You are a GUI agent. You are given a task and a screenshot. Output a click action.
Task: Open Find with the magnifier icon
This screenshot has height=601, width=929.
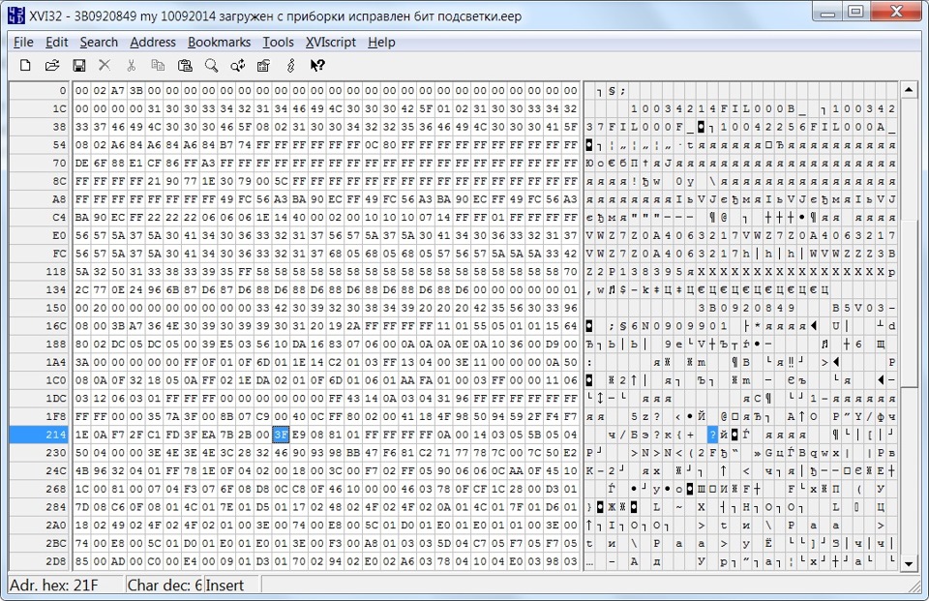(211, 65)
